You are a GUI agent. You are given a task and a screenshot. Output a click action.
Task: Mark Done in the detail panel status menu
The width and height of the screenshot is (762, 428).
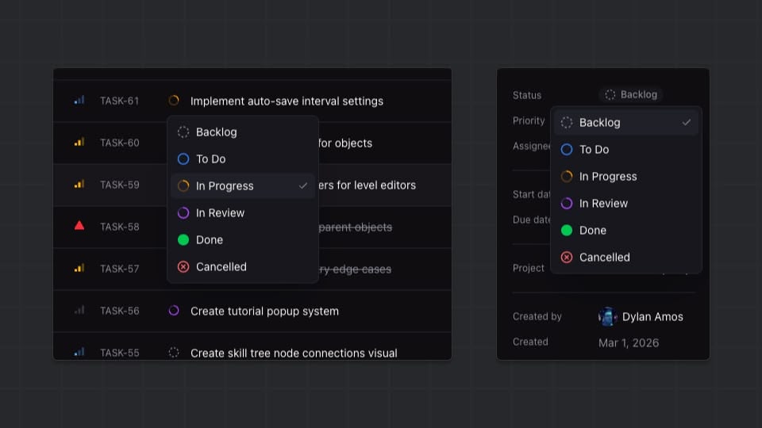point(626,230)
